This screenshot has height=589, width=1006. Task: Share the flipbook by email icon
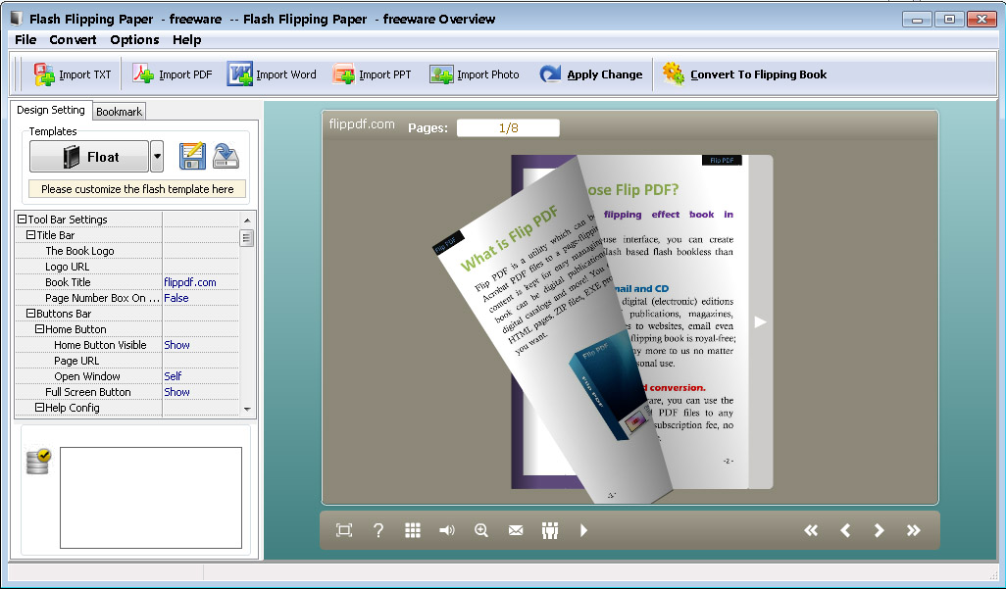click(515, 530)
